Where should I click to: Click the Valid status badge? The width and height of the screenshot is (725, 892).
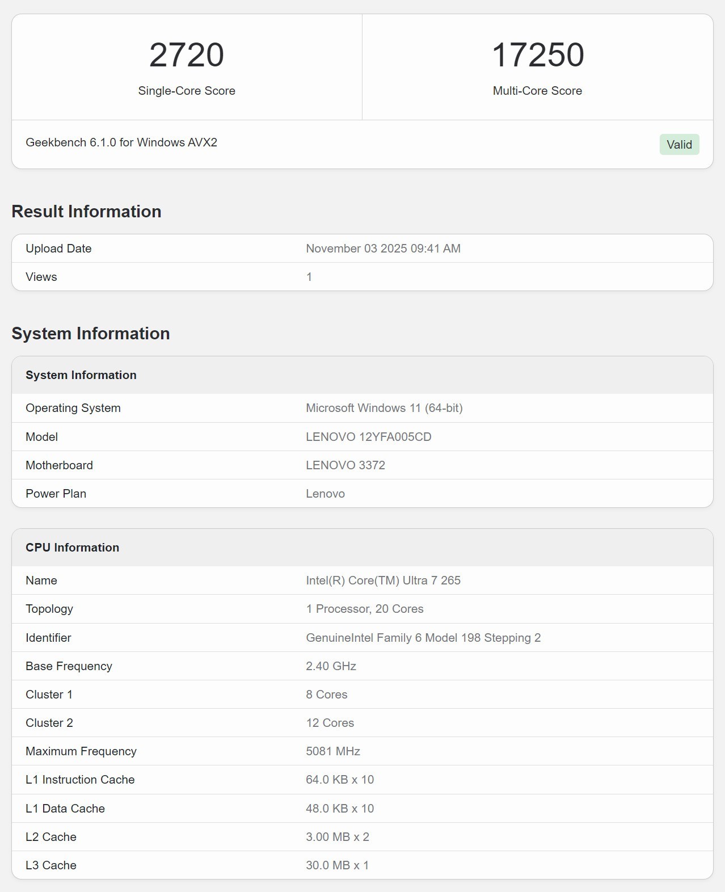[x=679, y=145]
